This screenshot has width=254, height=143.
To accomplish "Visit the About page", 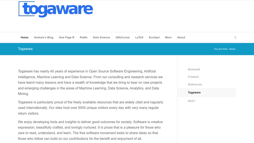I will point(181,38).
